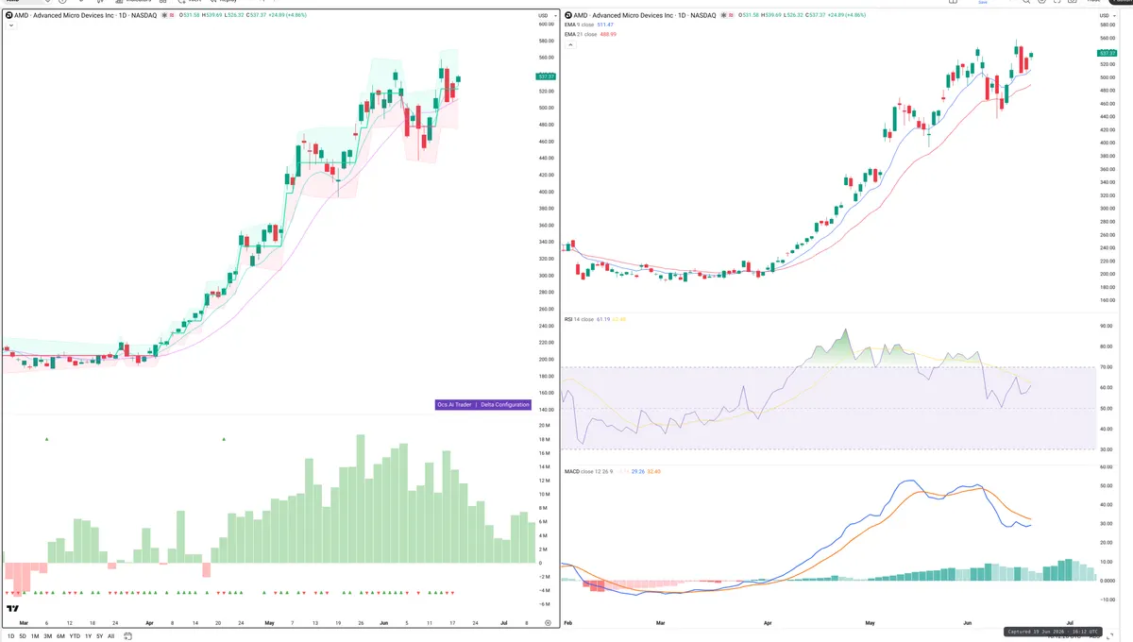Click AMD symbol title in left chart
This screenshot has width=1133, height=642.
86,16
